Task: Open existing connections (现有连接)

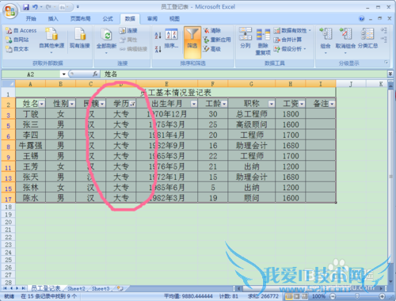Action: [x=80, y=38]
